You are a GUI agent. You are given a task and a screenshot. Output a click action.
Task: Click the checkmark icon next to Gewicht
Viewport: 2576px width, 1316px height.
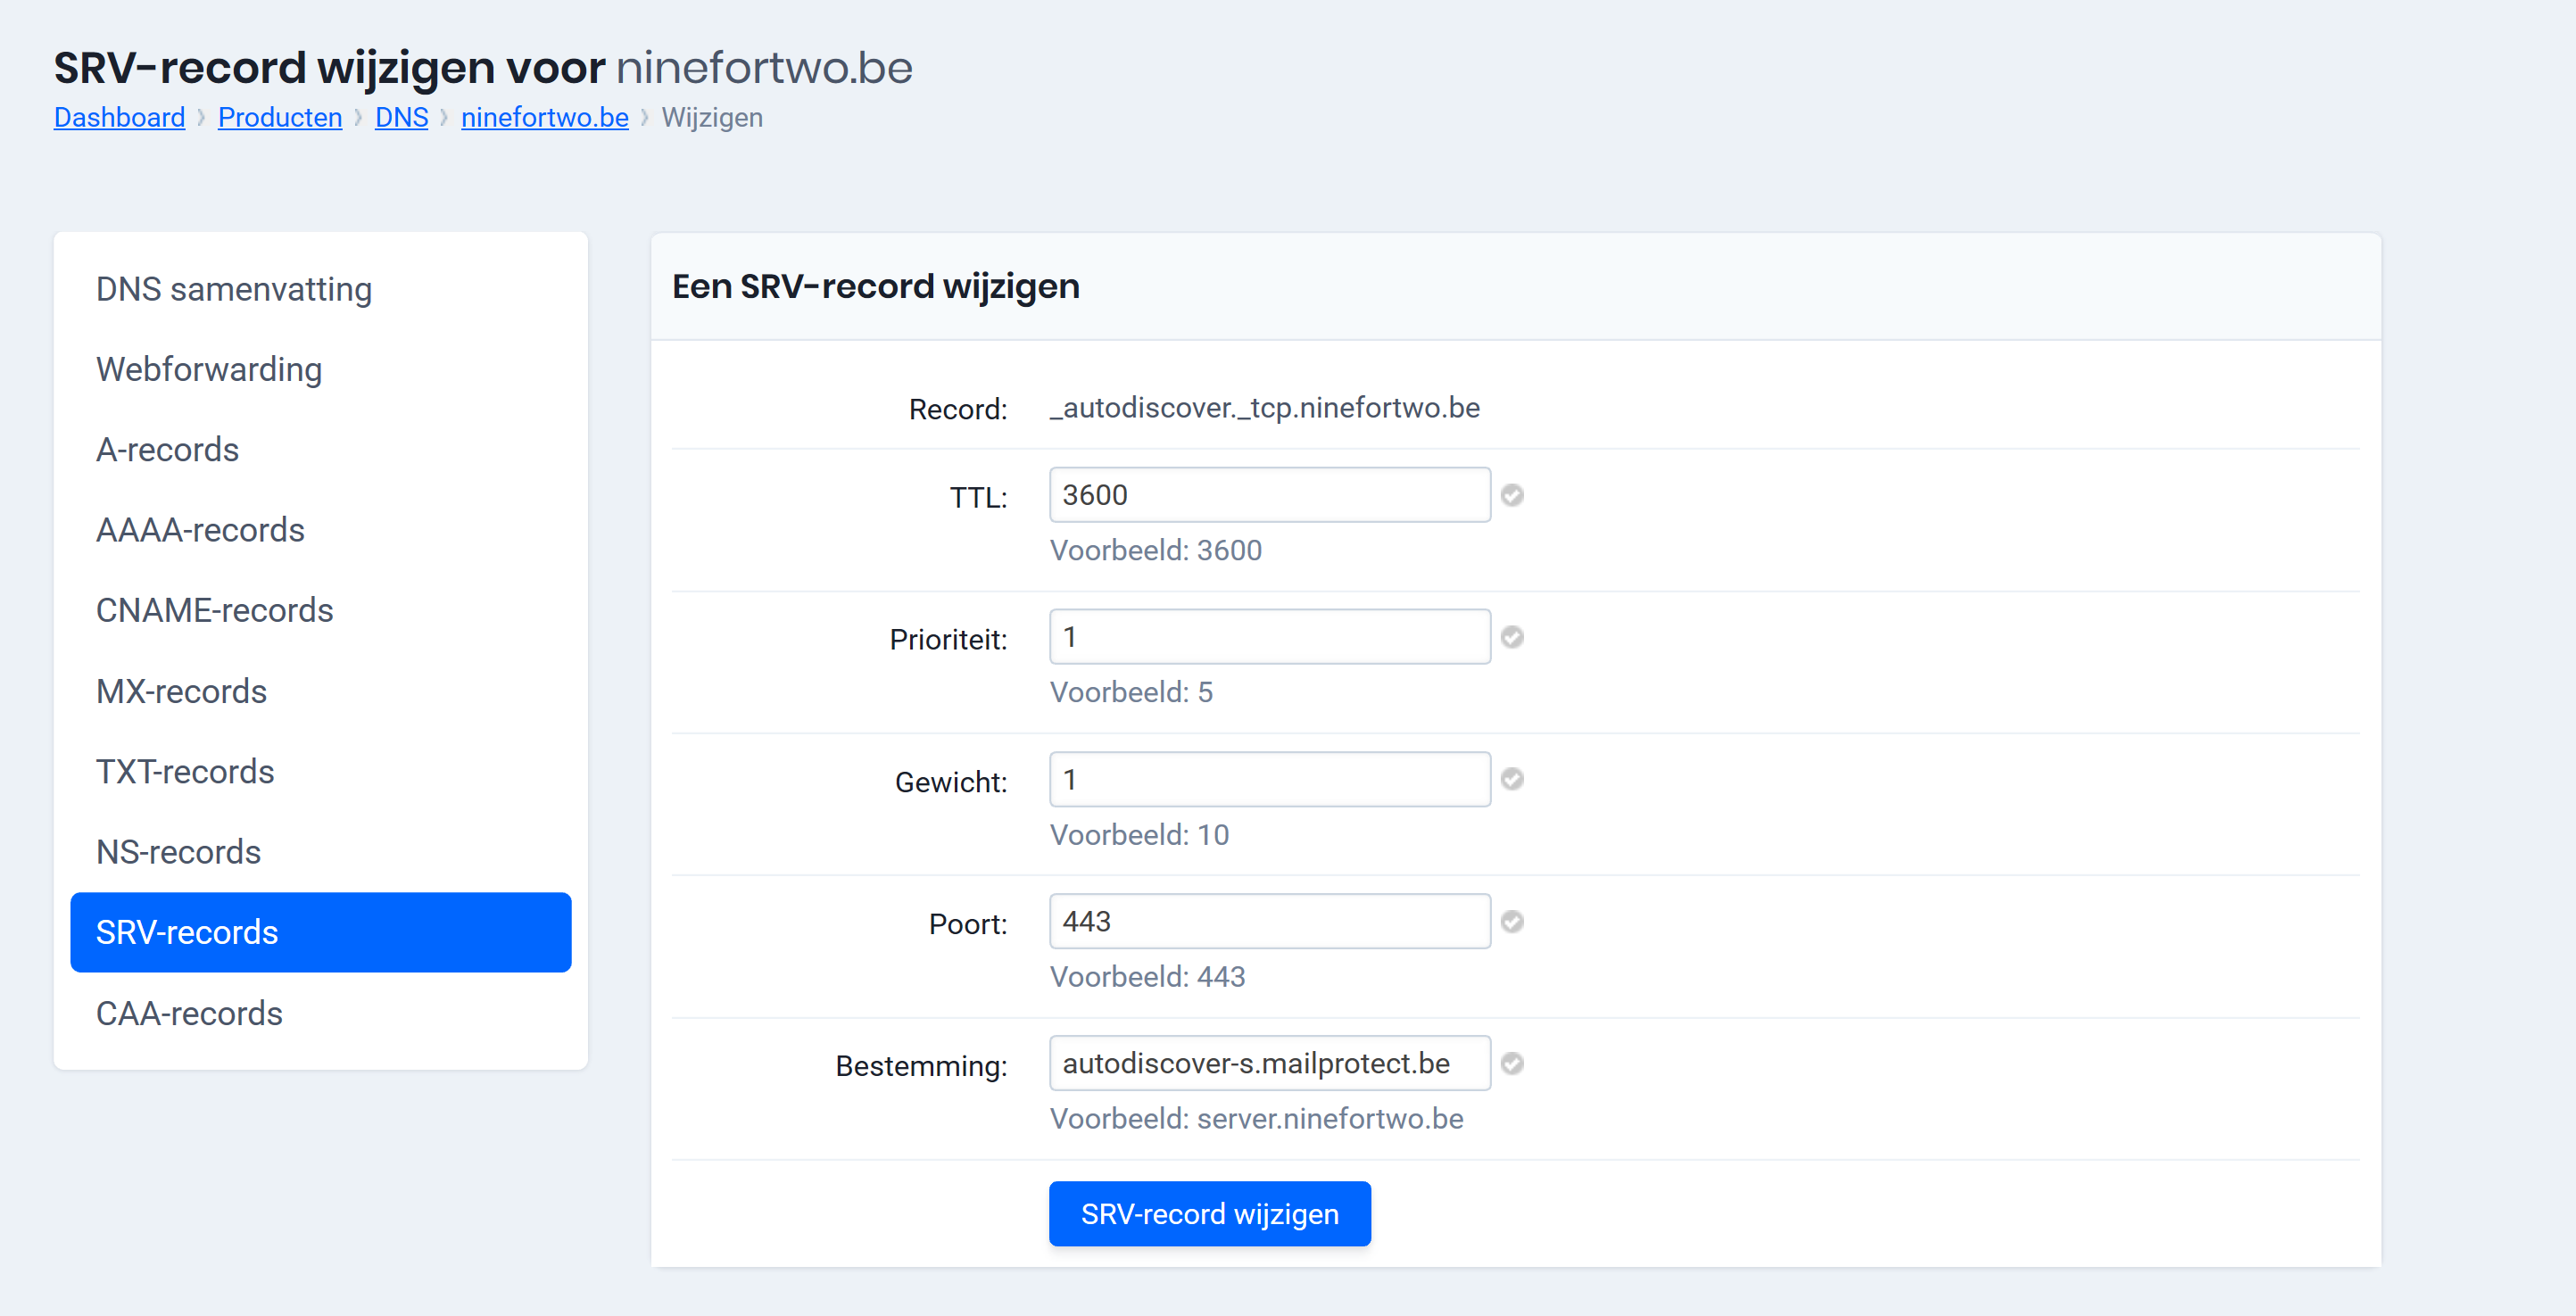coord(1512,779)
